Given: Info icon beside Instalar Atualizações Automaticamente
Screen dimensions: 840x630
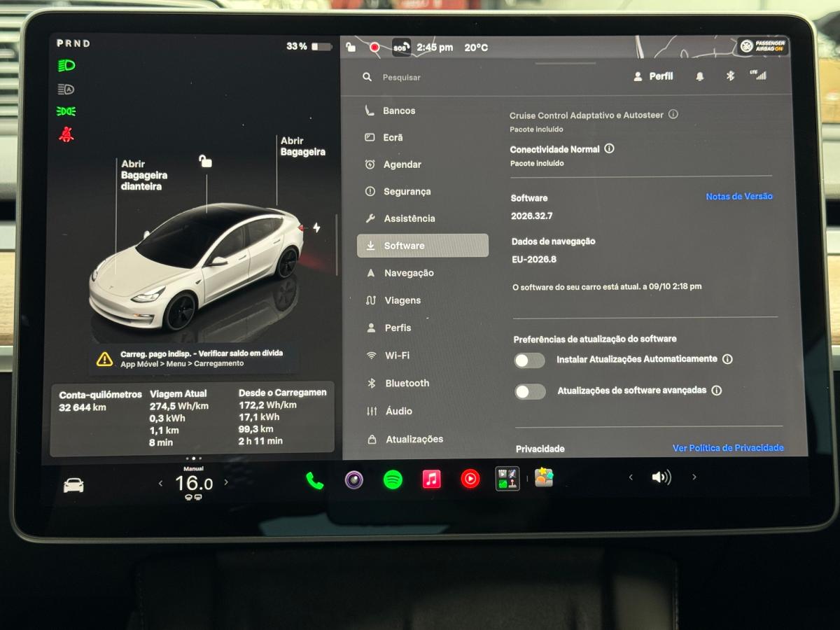Looking at the screenshot, I should [x=727, y=359].
